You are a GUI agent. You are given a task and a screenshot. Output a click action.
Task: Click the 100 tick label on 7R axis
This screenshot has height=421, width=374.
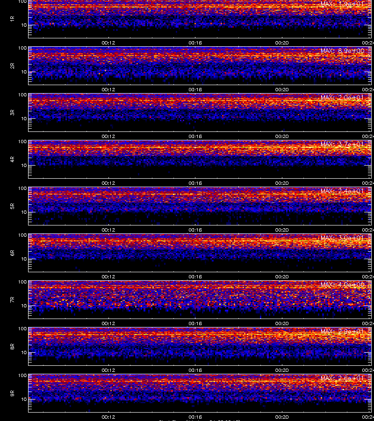click(x=22, y=282)
